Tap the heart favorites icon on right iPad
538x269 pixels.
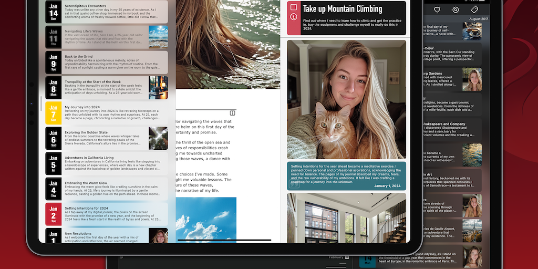click(x=437, y=9)
